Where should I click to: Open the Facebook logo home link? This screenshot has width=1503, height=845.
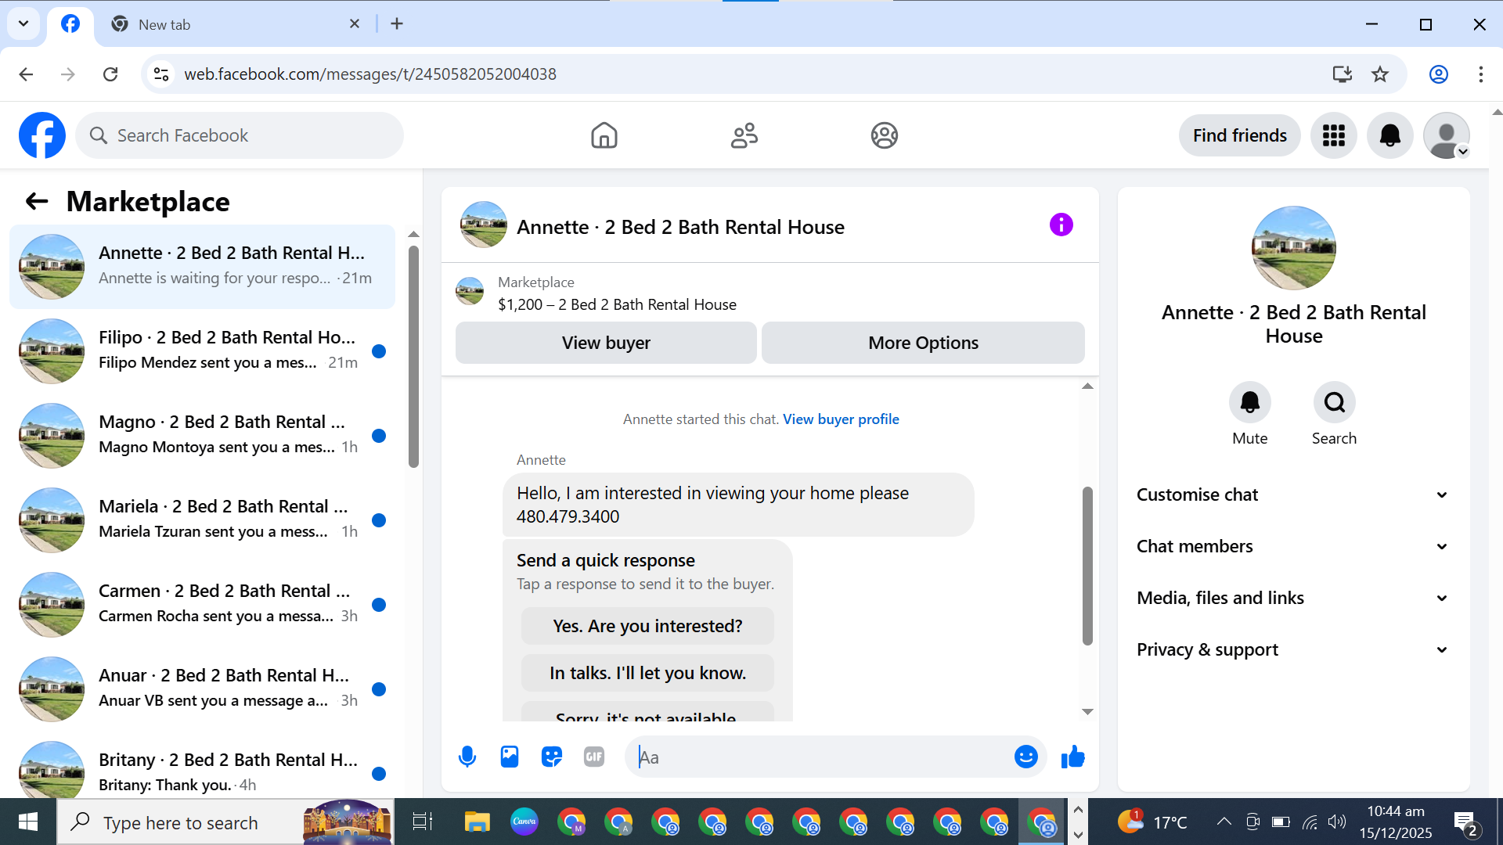[x=42, y=135]
